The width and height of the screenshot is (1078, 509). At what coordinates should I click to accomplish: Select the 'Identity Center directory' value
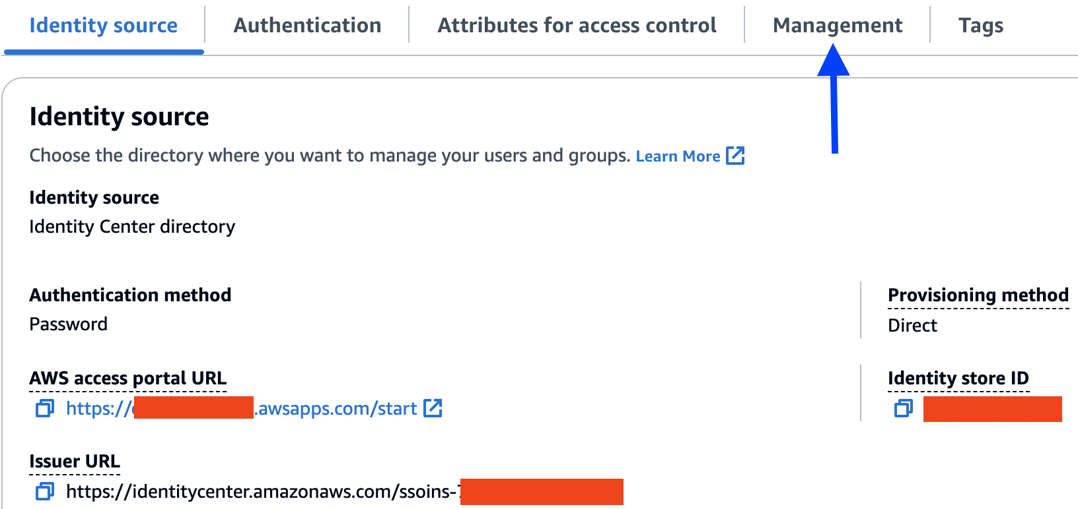(x=132, y=227)
